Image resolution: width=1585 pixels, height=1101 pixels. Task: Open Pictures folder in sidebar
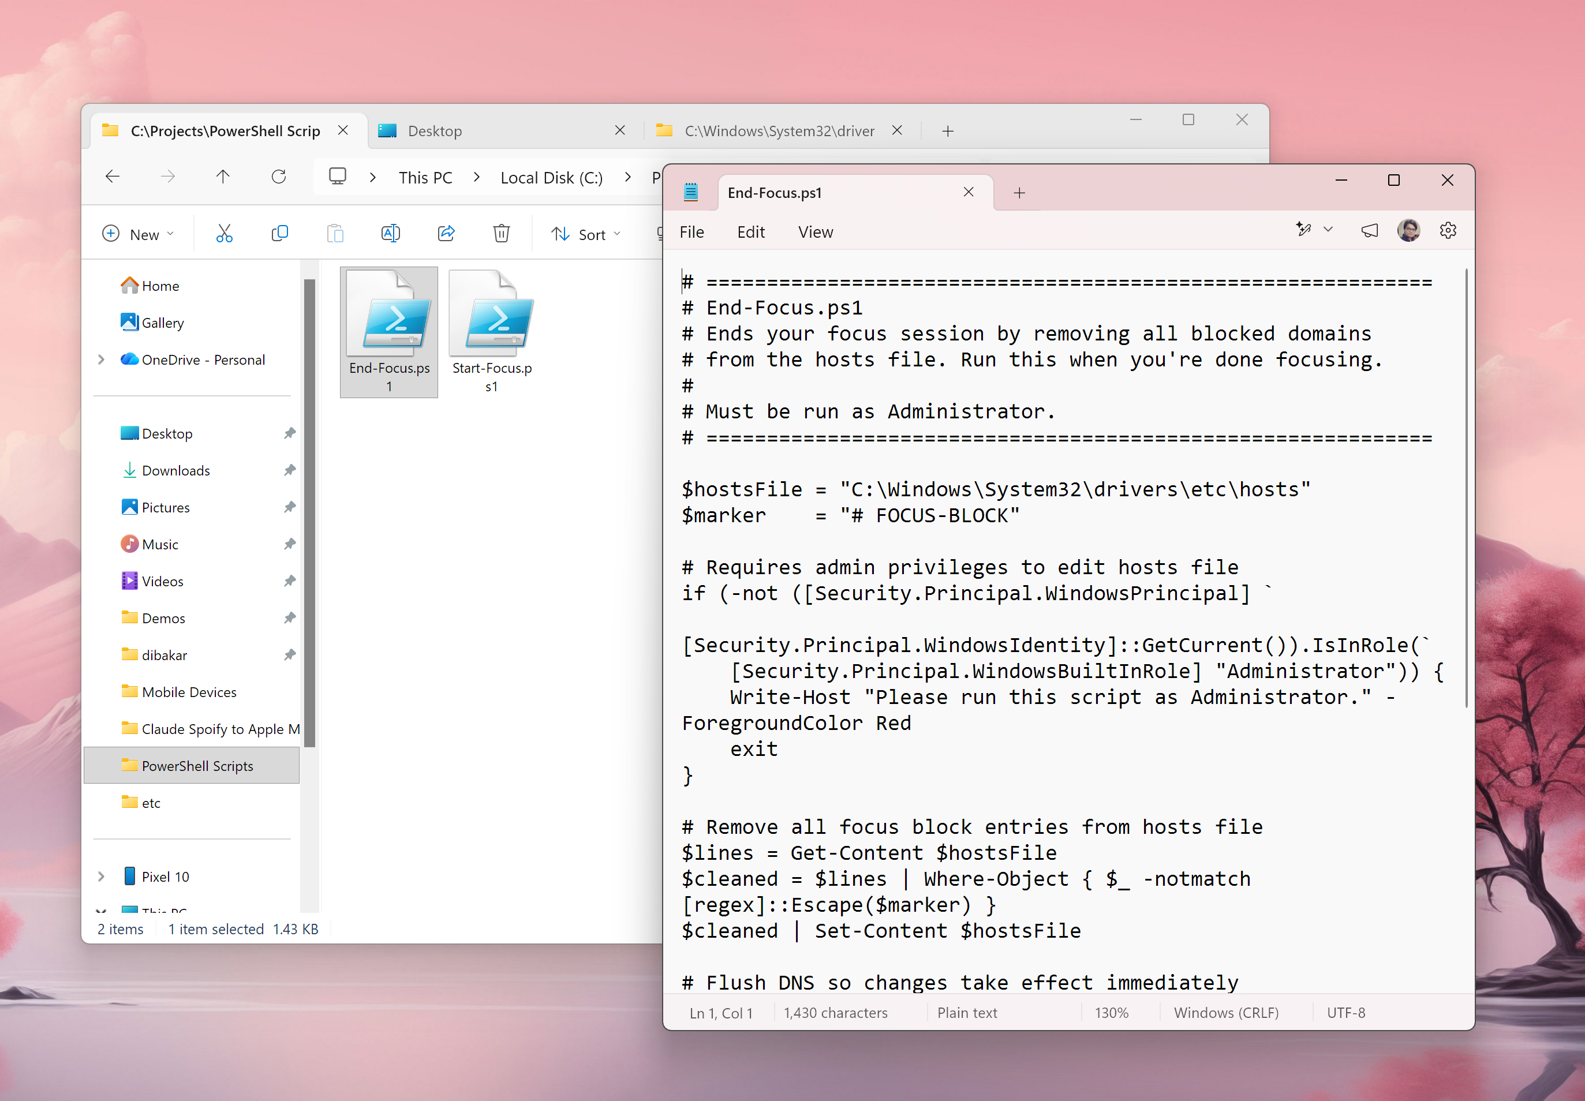(166, 507)
